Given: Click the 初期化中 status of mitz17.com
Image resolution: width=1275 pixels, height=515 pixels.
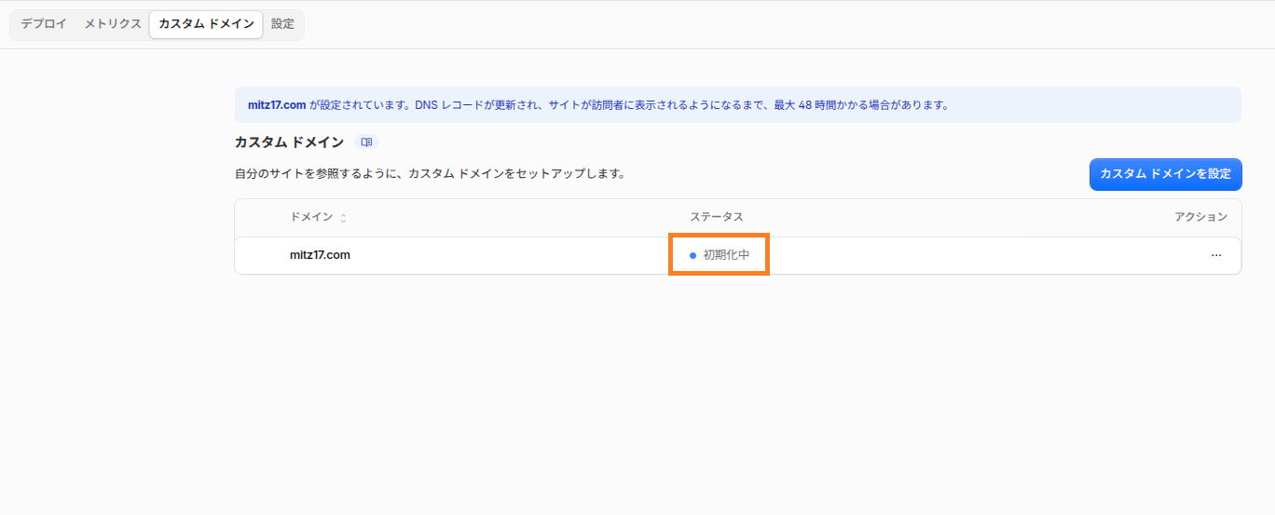Looking at the screenshot, I should 719,255.
